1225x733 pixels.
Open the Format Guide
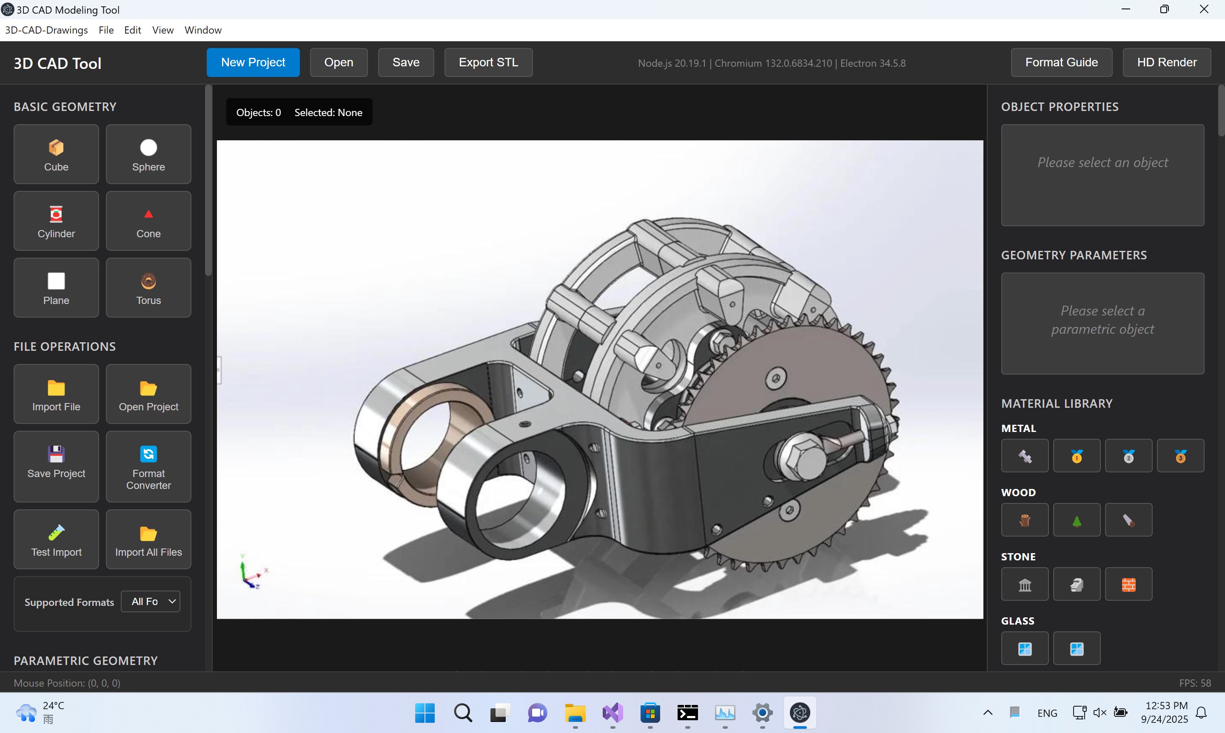[x=1061, y=62]
